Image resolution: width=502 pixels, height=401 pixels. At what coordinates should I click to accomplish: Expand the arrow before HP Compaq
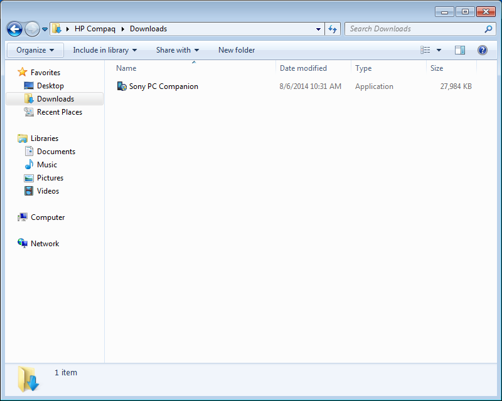coord(68,29)
